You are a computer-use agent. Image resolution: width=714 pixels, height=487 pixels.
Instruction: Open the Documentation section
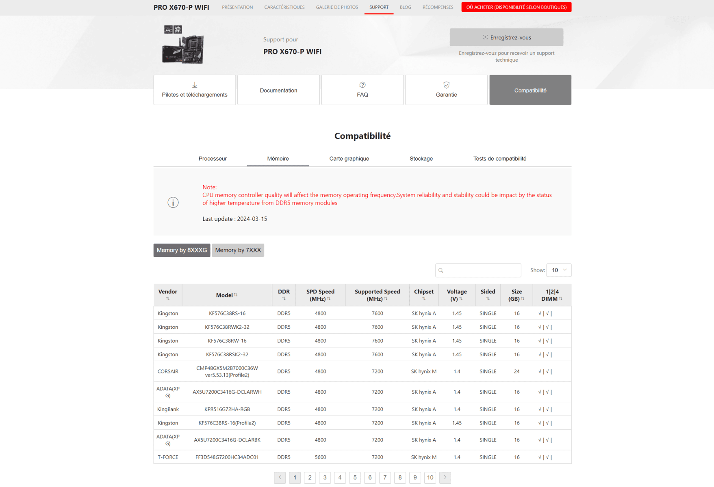pos(278,90)
